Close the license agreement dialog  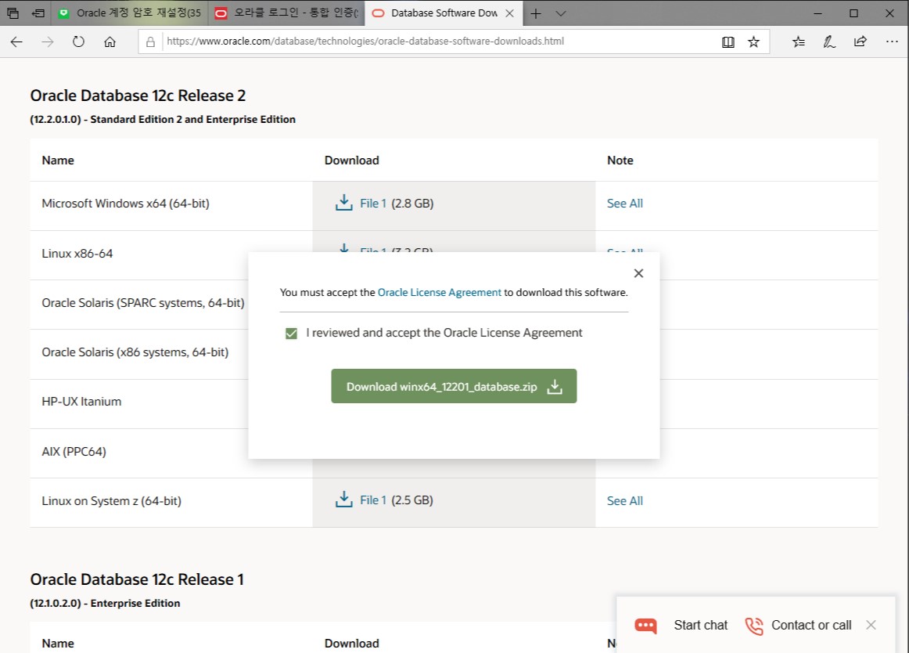[638, 273]
